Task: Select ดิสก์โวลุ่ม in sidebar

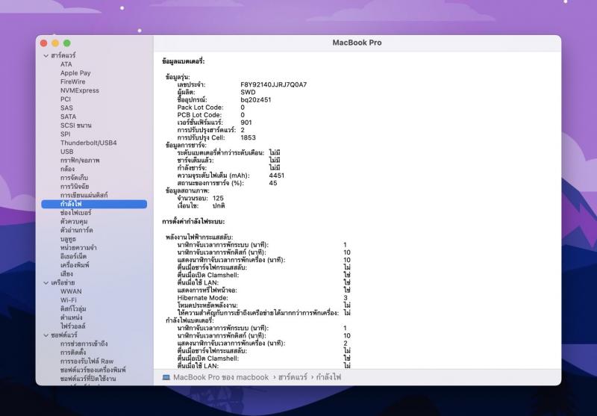Action: tap(73, 308)
